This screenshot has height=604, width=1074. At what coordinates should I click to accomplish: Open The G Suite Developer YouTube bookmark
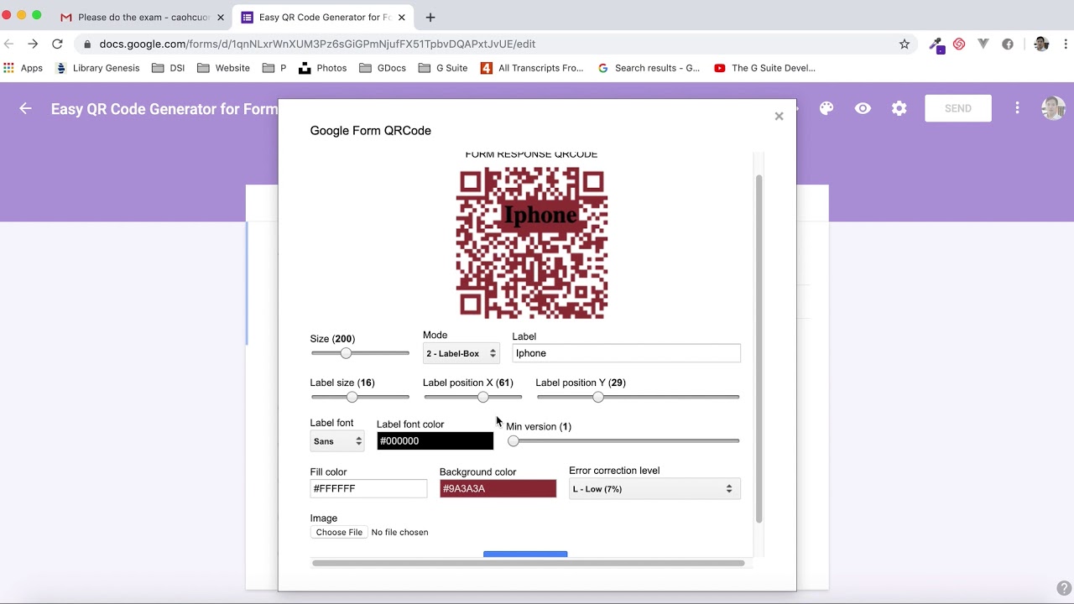[764, 68]
